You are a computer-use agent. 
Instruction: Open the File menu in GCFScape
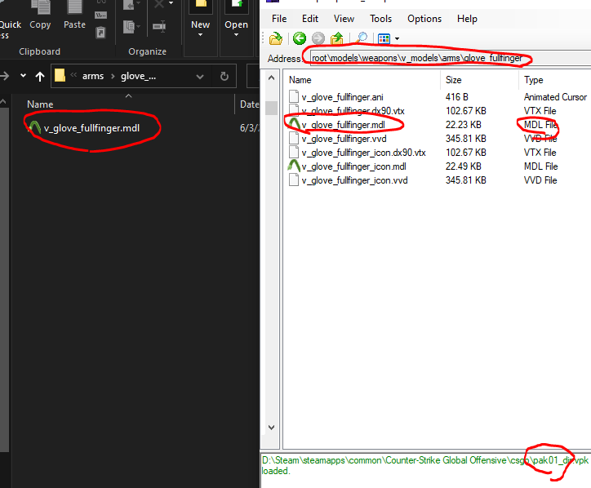279,19
